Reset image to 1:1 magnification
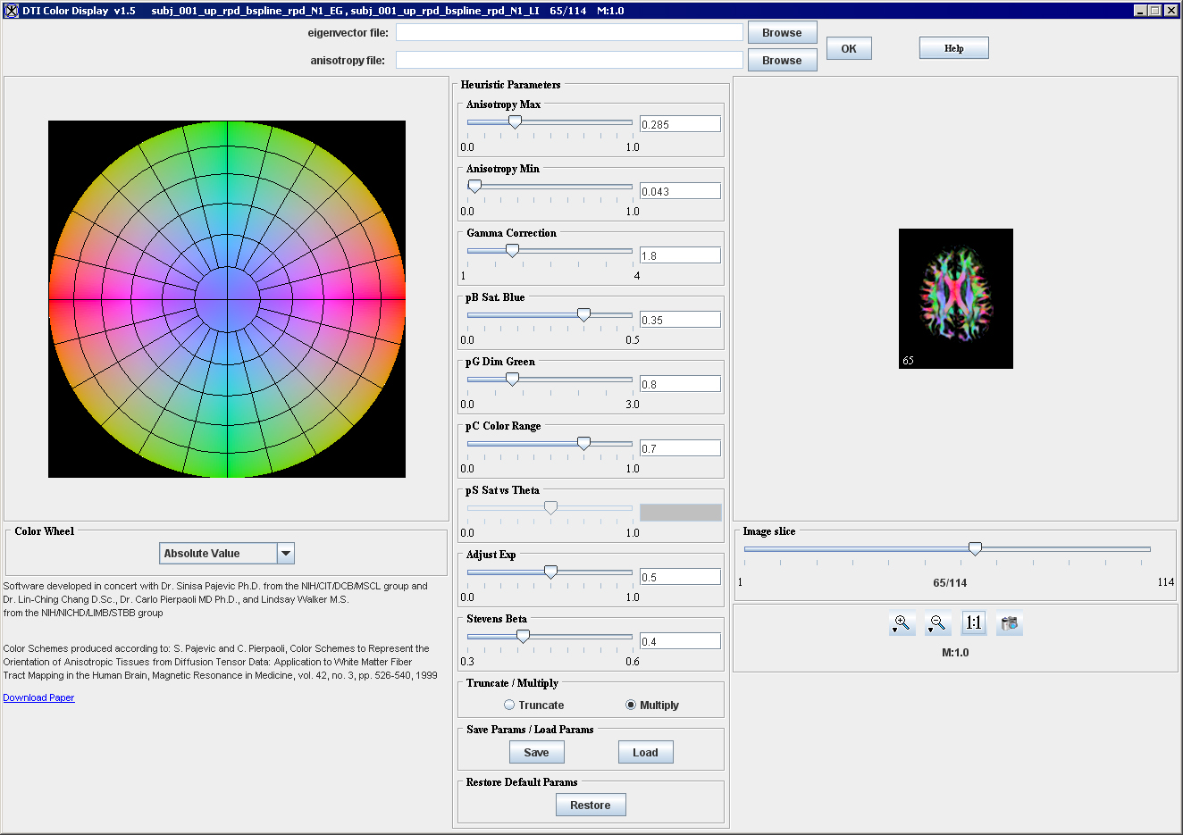The width and height of the screenshot is (1183, 835). (973, 623)
